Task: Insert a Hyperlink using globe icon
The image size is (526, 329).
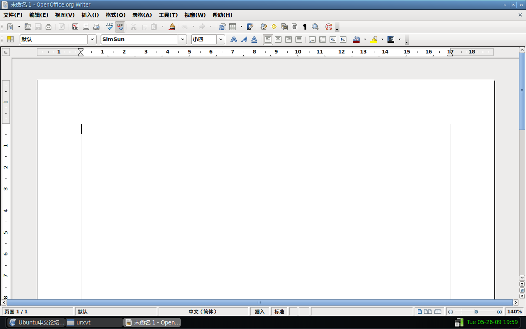Action: 222,27
